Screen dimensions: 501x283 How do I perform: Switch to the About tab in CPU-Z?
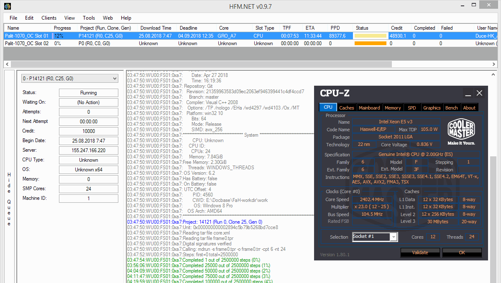point(469,108)
